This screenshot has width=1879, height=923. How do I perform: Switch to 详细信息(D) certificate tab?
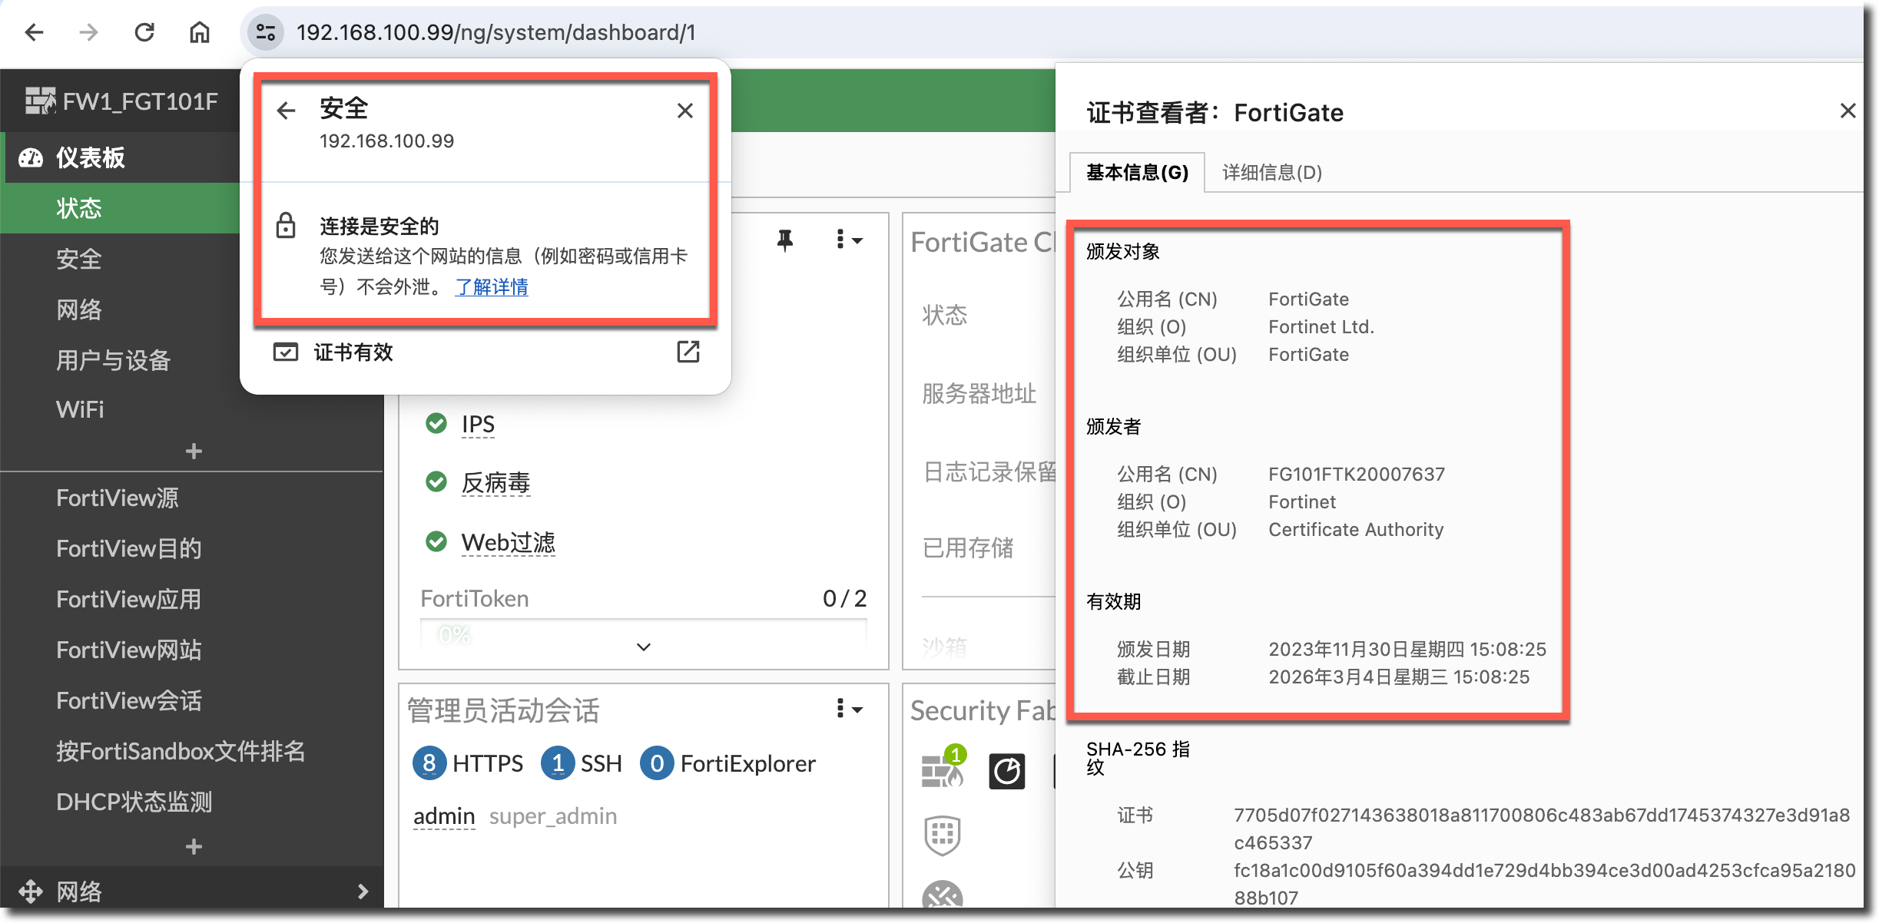pyautogui.click(x=1272, y=173)
